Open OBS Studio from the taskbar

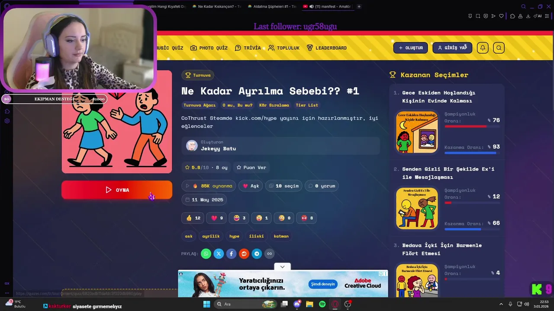coord(348,304)
